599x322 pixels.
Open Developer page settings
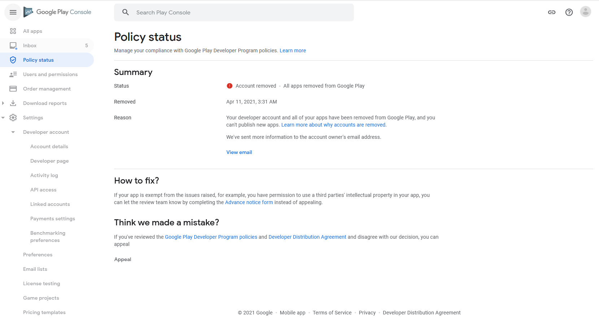pyautogui.click(x=49, y=161)
